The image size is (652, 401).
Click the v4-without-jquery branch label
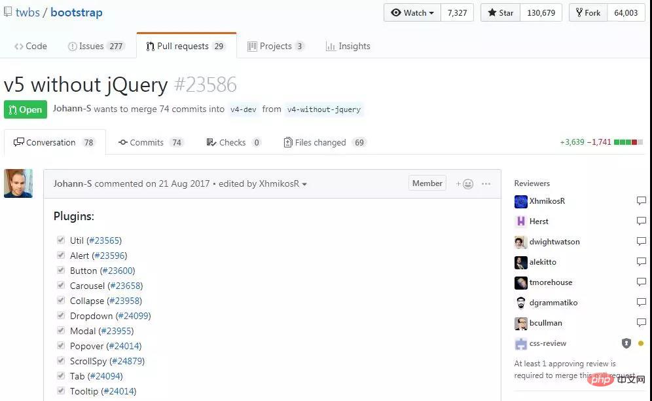pos(324,109)
